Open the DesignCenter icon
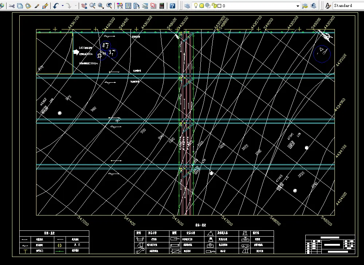Image resolution: width=364 pixels, height=265 pixels. pyautogui.click(x=128, y=6)
